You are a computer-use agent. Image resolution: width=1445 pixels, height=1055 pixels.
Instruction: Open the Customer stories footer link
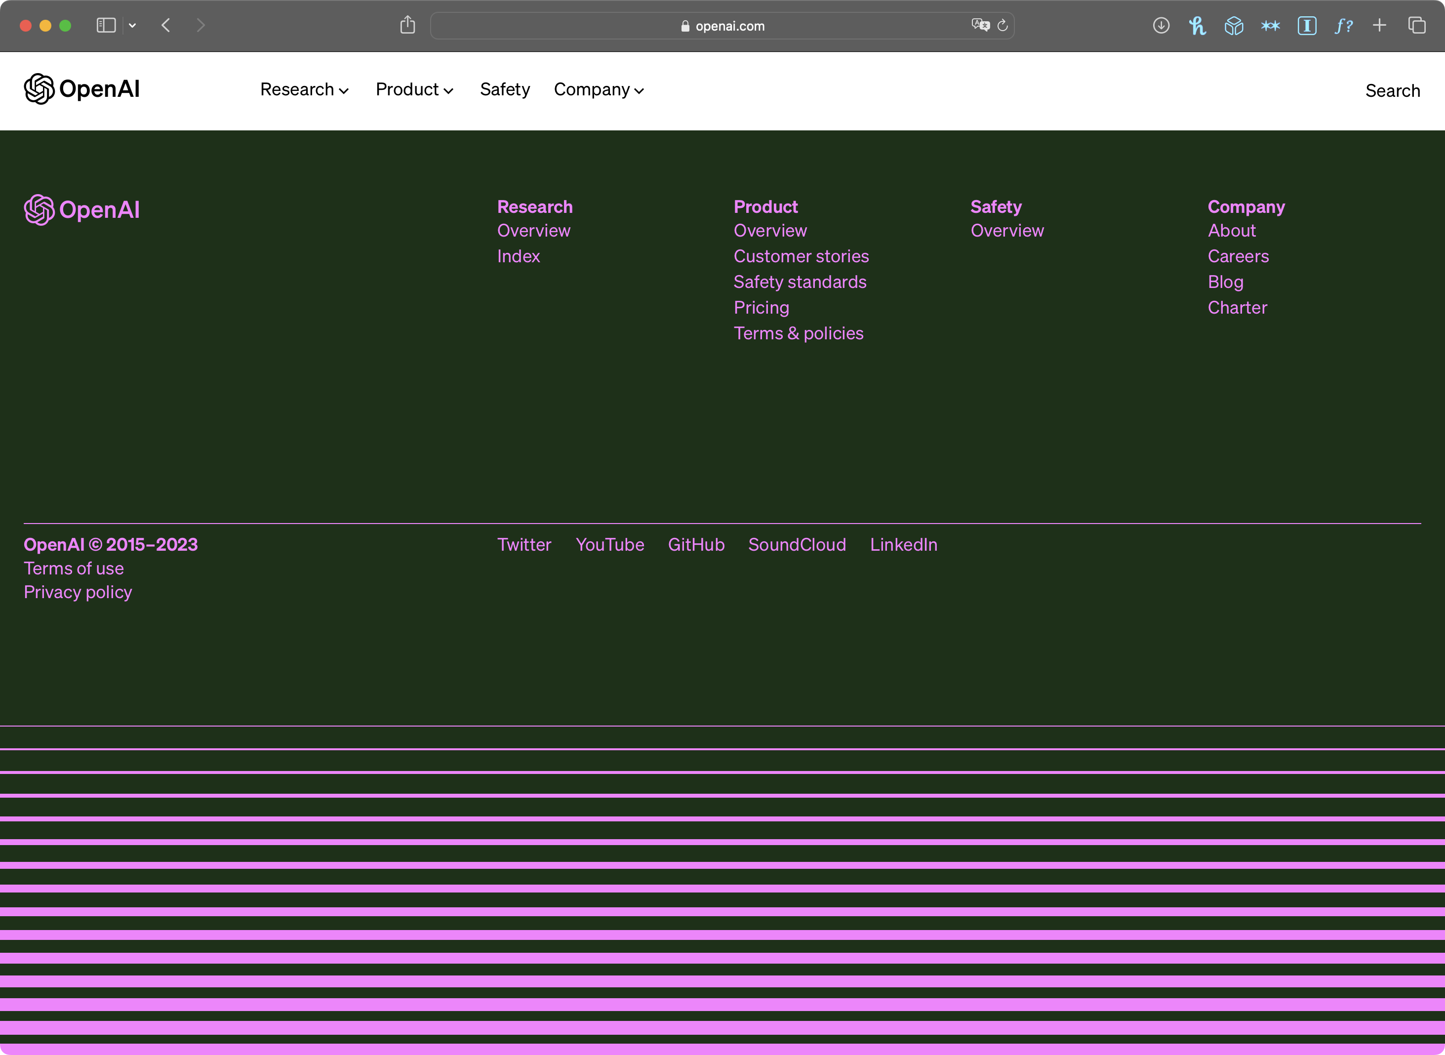[x=801, y=256]
